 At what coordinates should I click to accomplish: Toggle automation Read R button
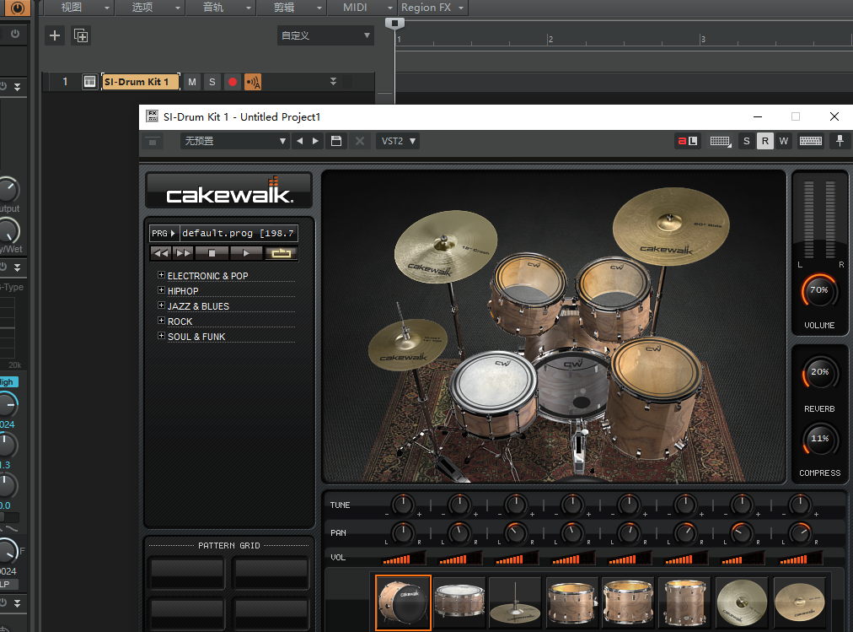pyautogui.click(x=764, y=141)
